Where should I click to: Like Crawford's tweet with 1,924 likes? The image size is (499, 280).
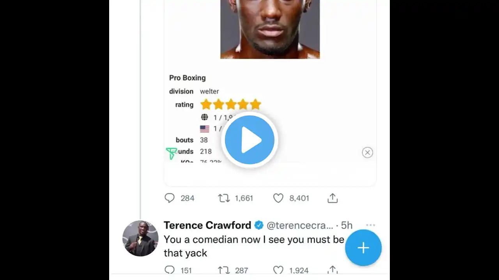[278, 270]
